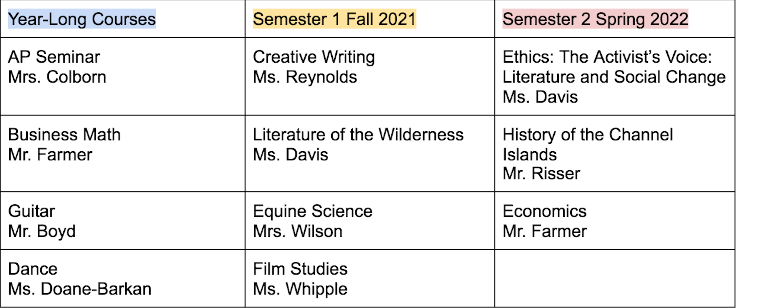This screenshot has height=308, width=765.
Task: Click the Semester 1 Fall 2021 header
Action: pyautogui.click(x=334, y=19)
